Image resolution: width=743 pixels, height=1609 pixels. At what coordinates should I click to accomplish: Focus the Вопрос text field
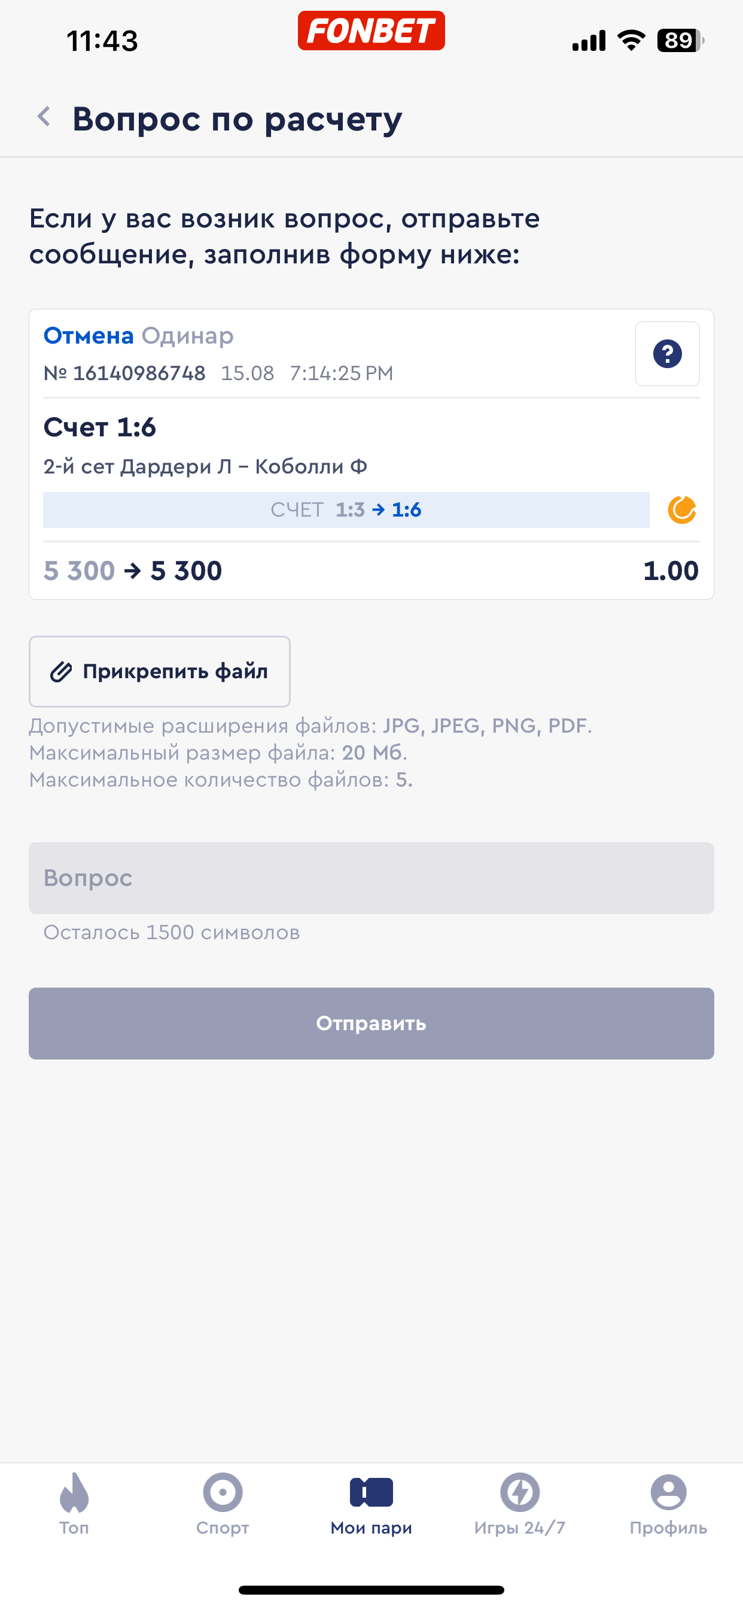(x=371, y=878)
